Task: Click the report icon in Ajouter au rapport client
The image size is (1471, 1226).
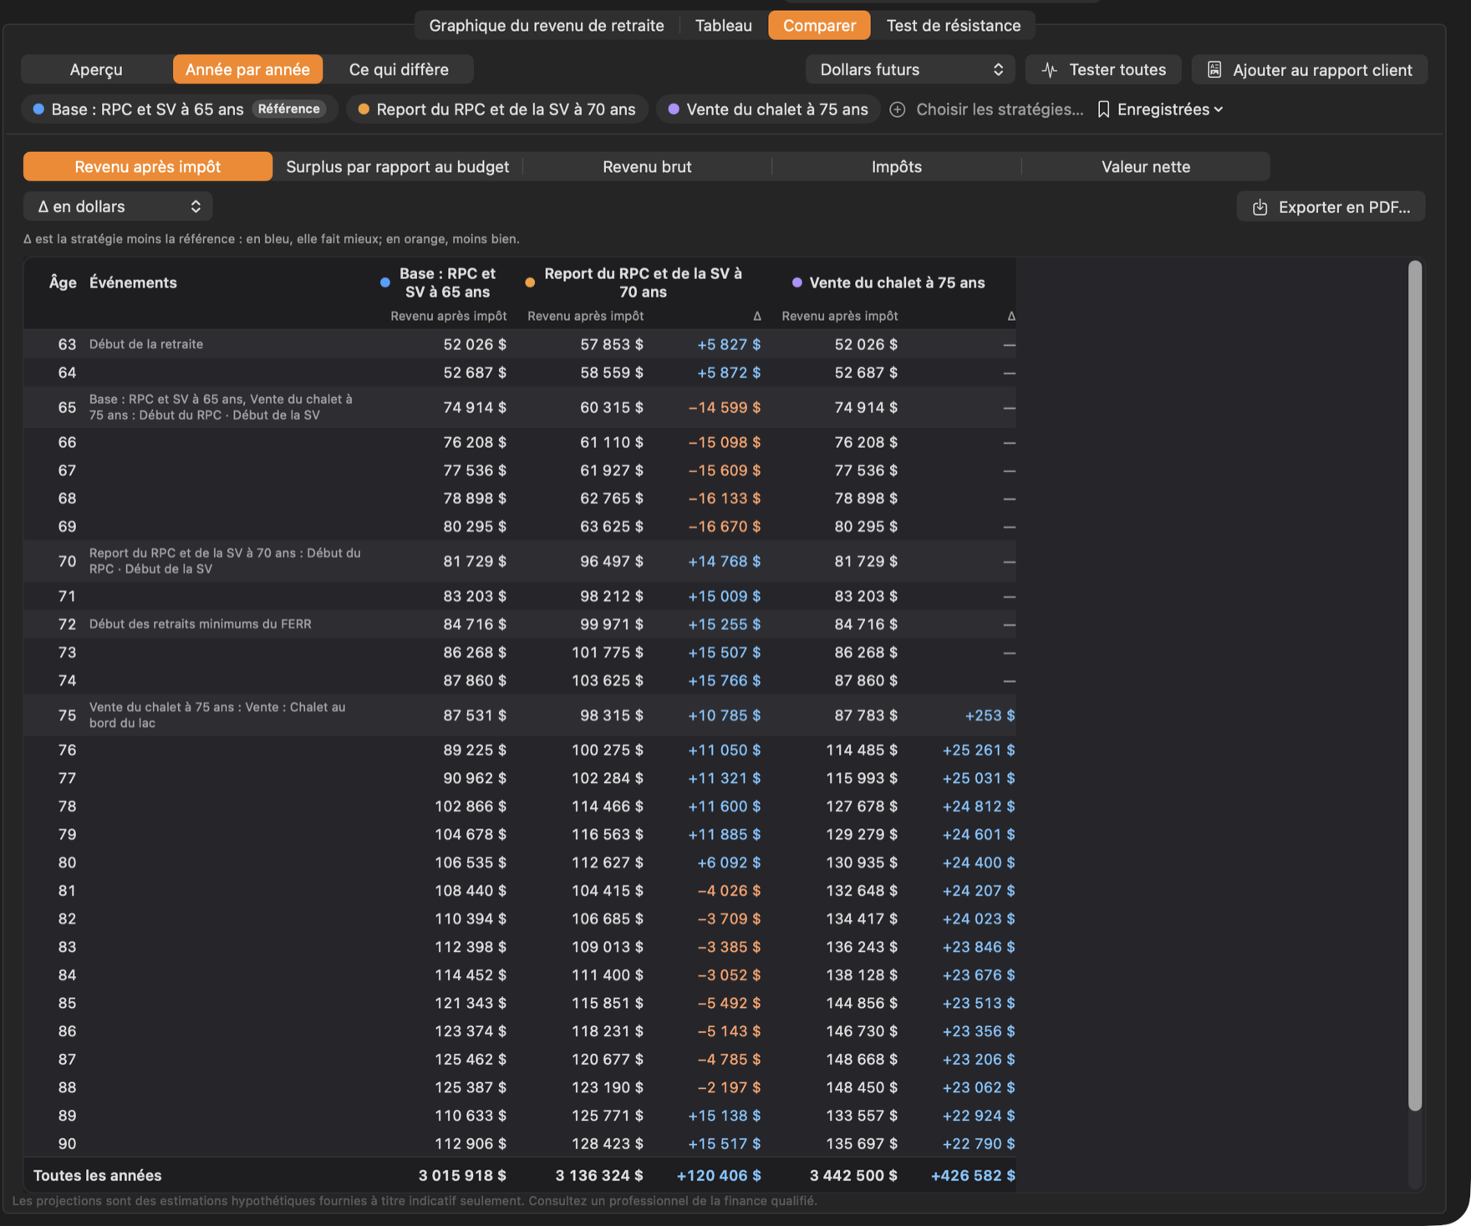Action: (1214, 70)
